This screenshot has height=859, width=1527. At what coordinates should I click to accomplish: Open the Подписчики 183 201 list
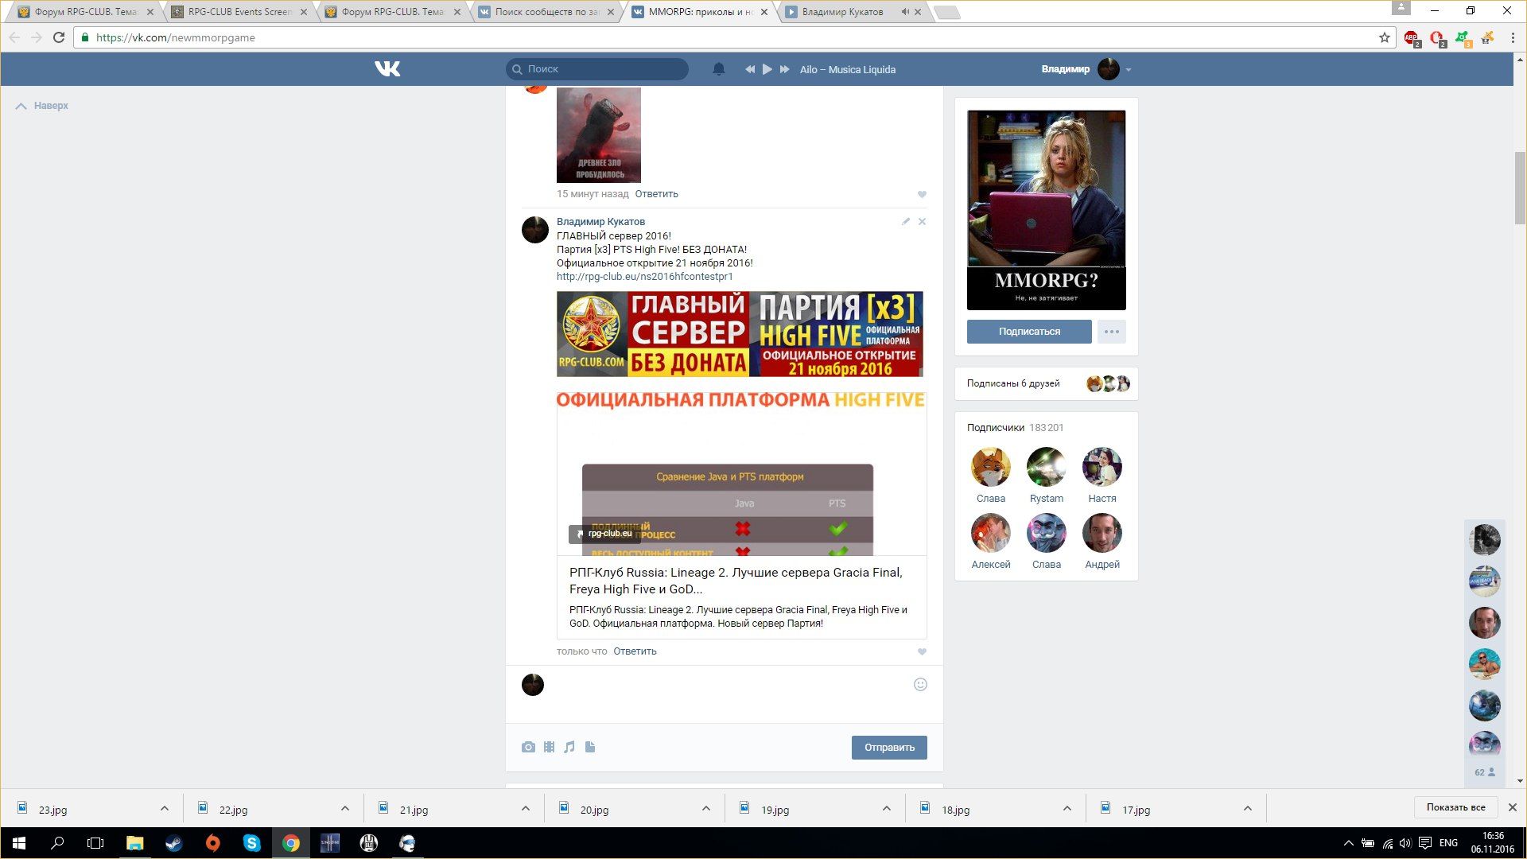click(1015, 428)
